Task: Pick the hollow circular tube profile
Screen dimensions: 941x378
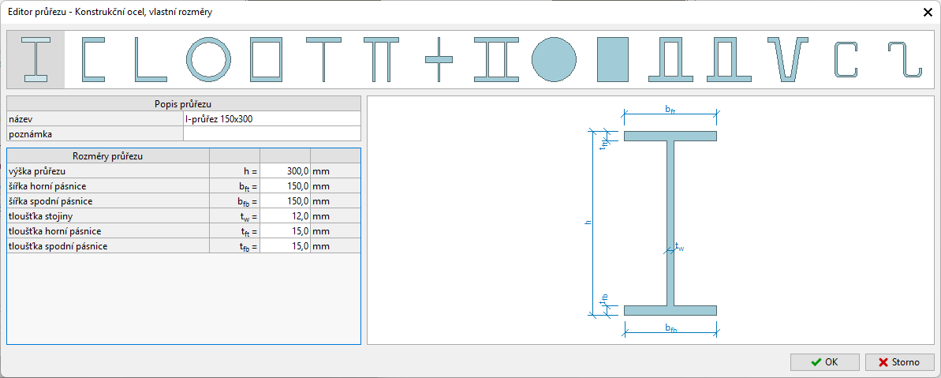Action: (209, 59)
